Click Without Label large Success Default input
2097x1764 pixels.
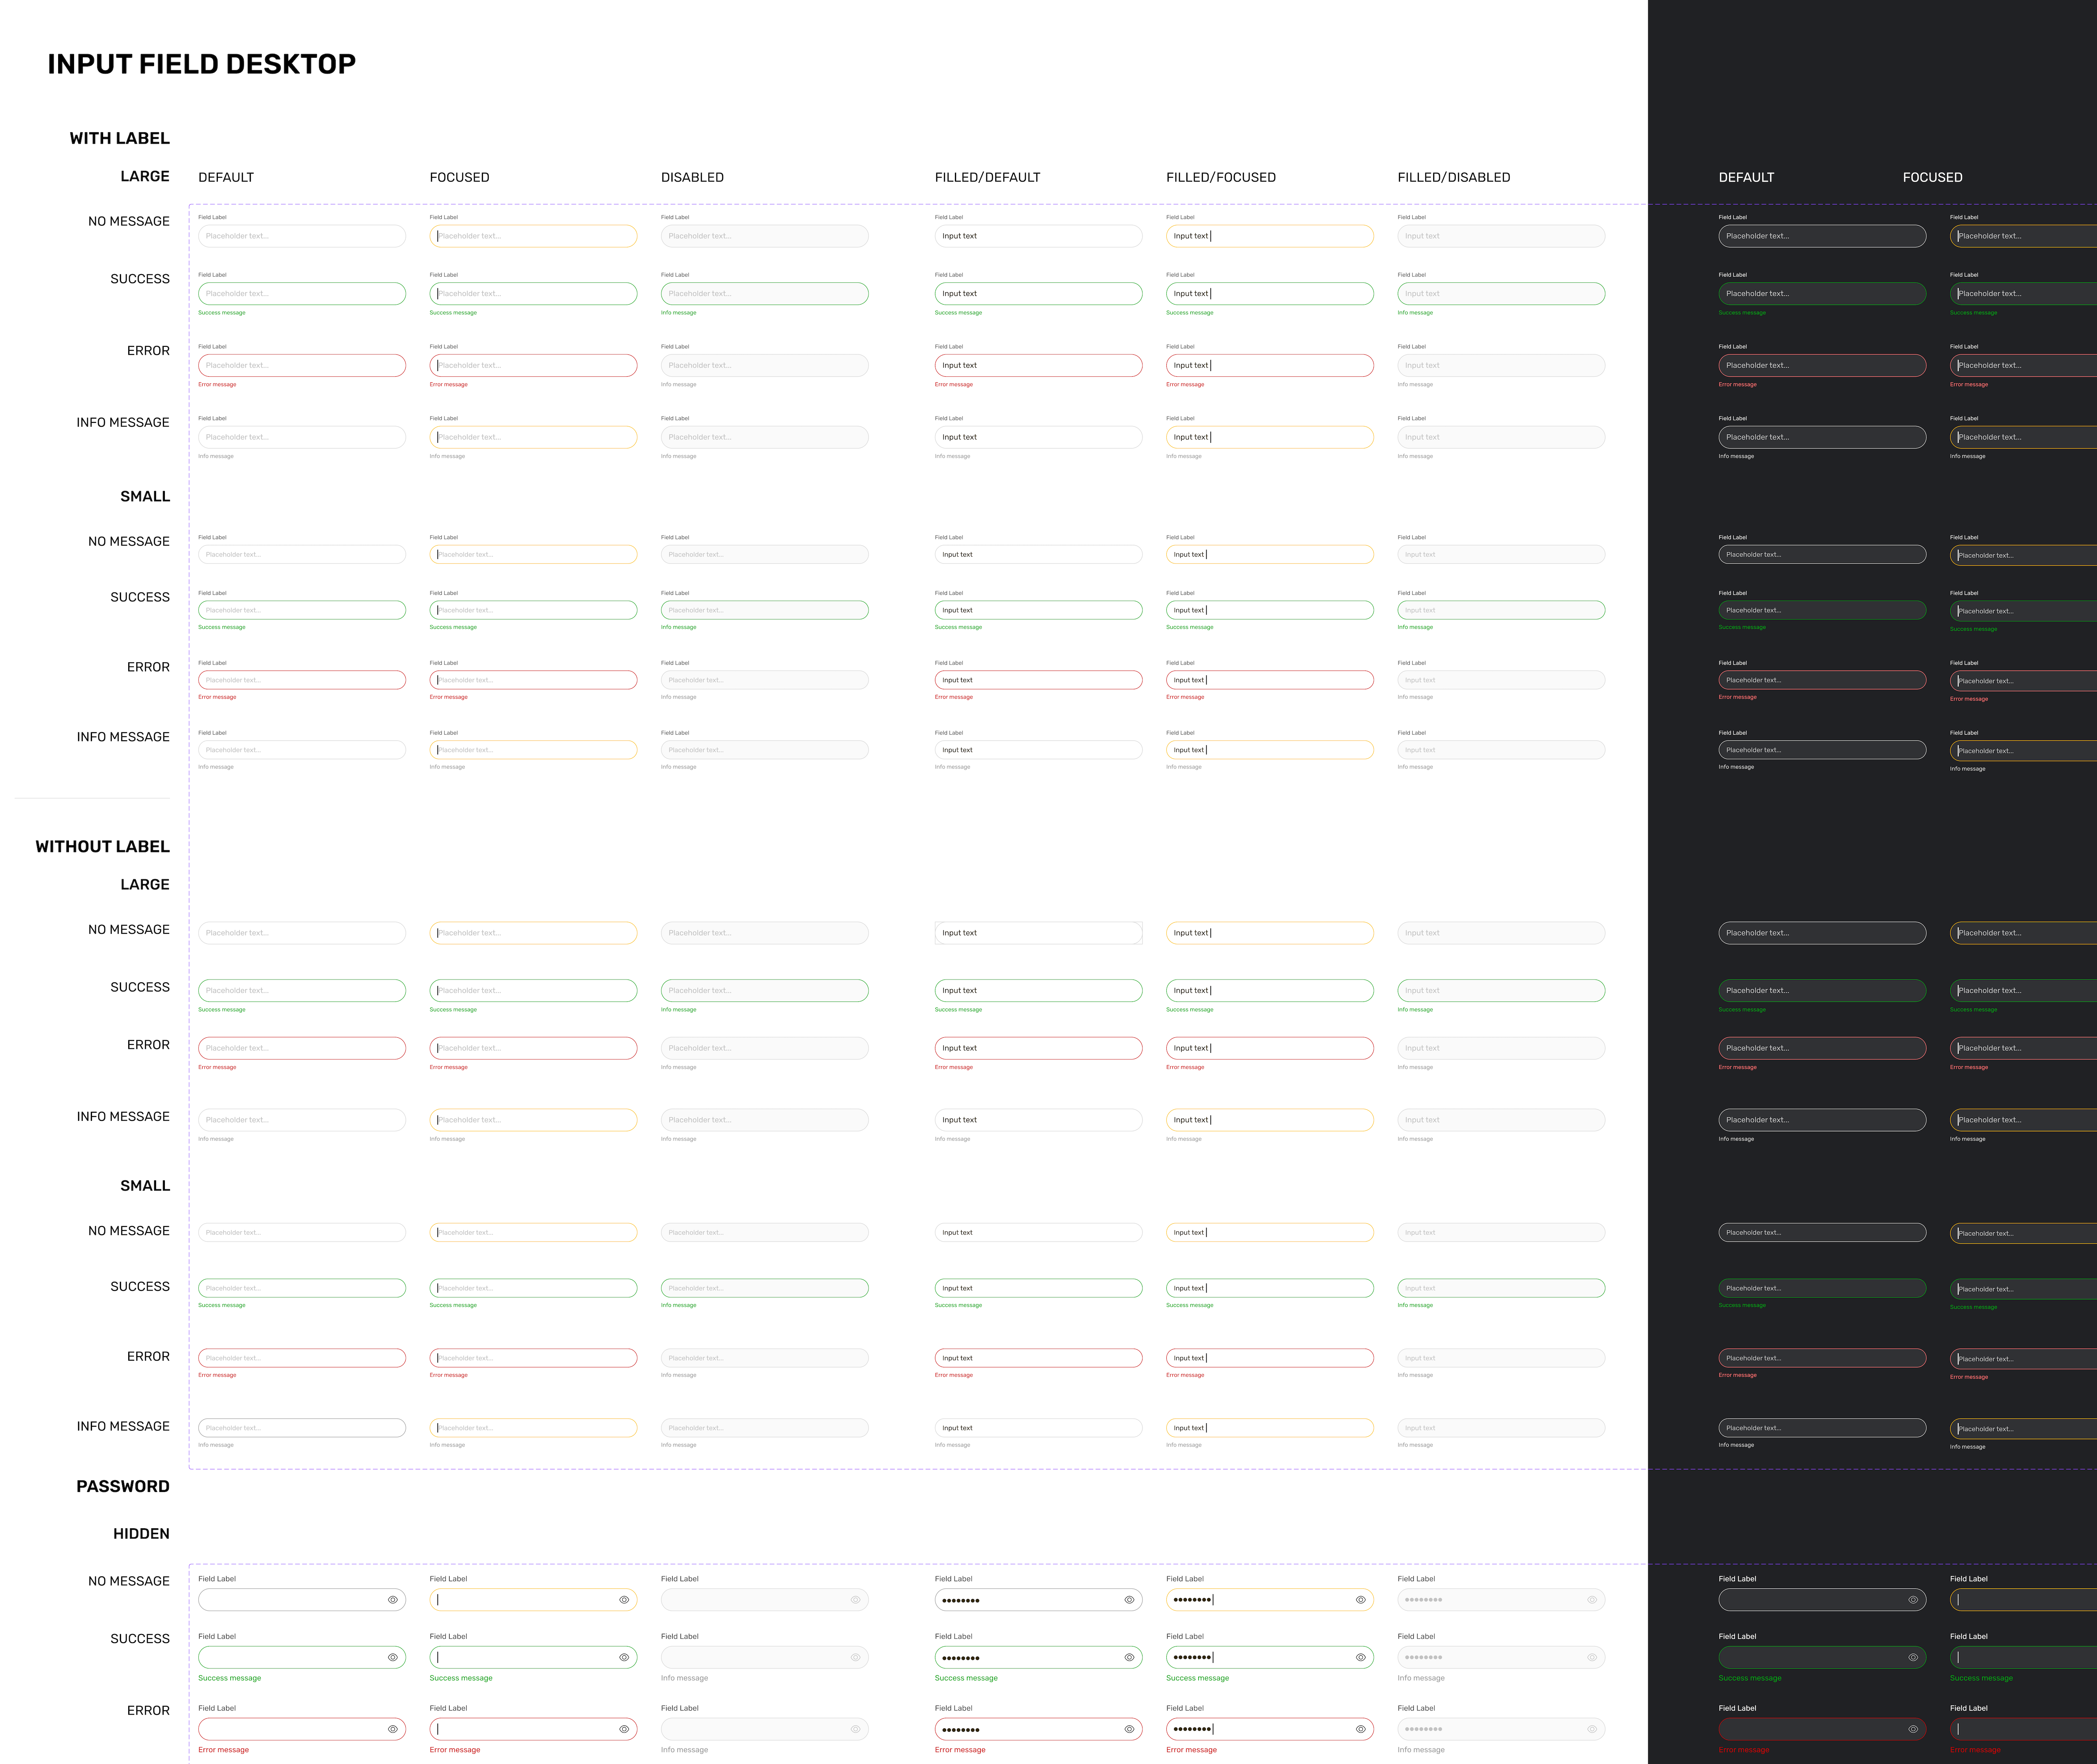click(x=302, y=991)
